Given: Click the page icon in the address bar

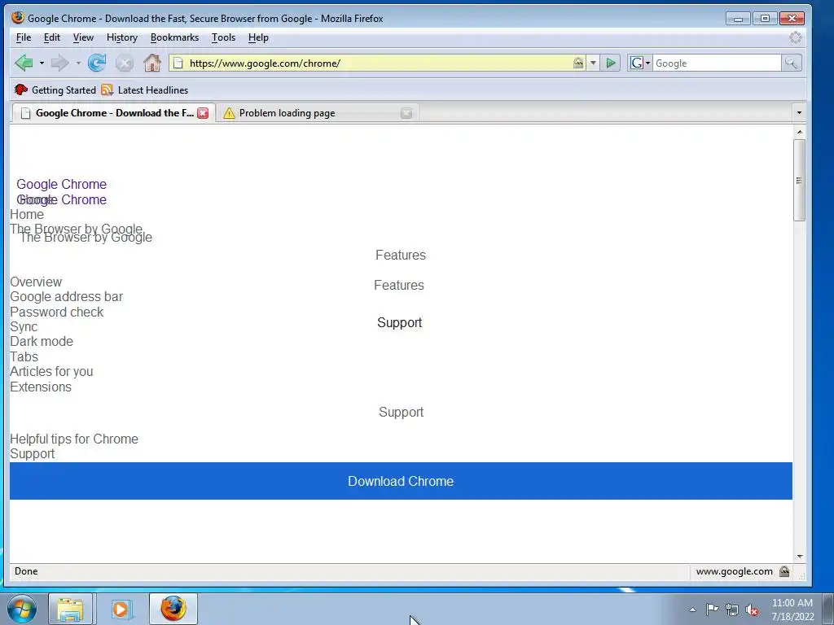Looking at the screenshot, I should (x=178, y=63).
